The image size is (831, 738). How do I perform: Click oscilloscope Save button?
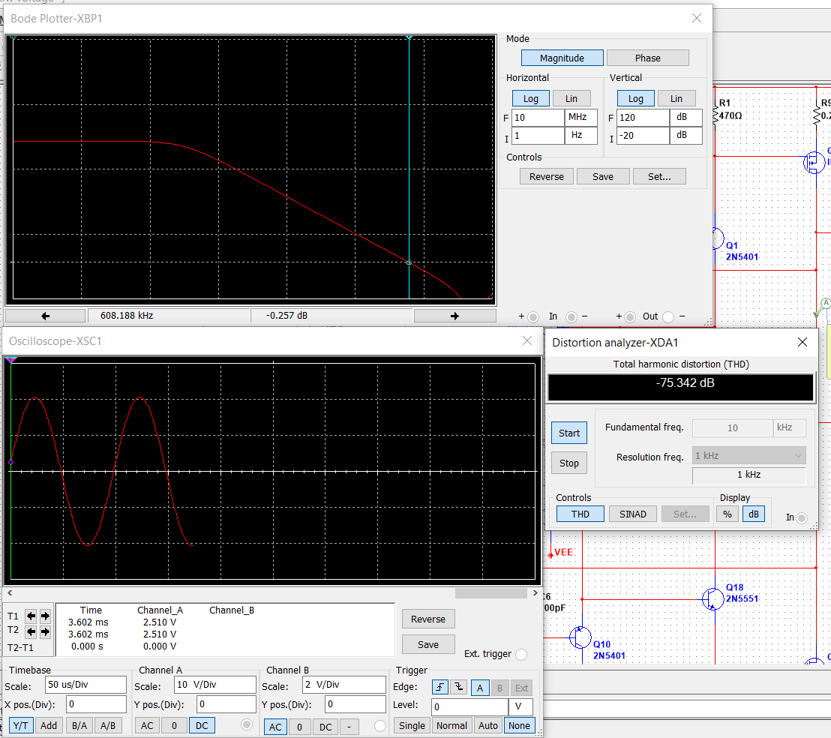[x=428, y=644]
